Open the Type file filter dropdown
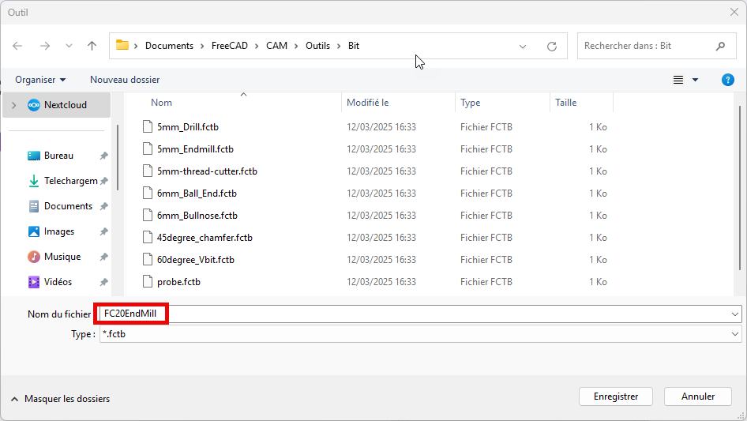747x421 pixels. pos(420,334)
